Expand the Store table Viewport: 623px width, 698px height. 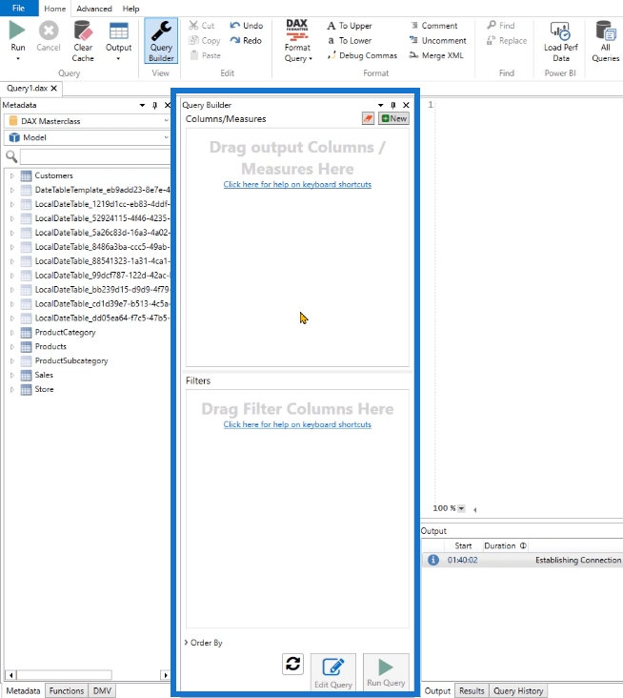point(12,389)
